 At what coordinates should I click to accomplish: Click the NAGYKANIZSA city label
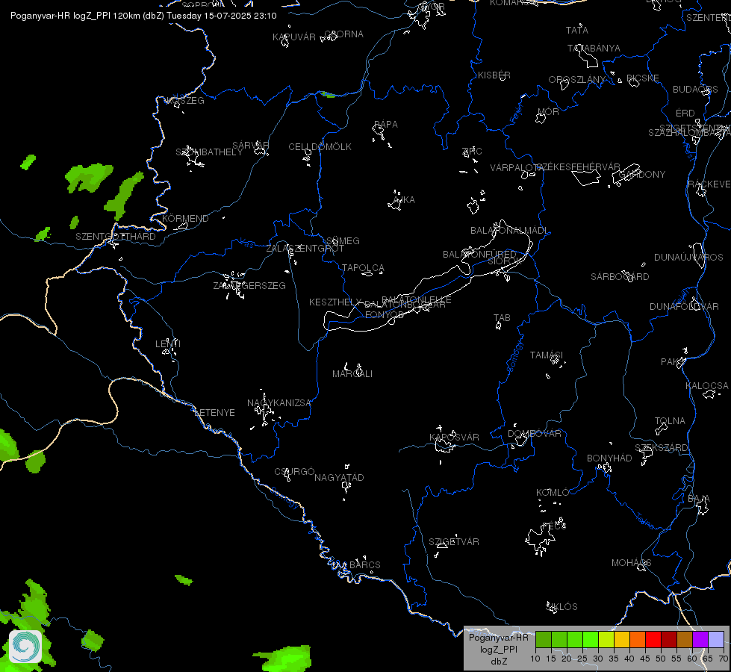point(279,403)
